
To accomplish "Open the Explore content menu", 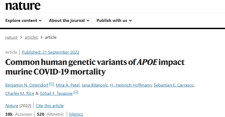I will 24,21.
